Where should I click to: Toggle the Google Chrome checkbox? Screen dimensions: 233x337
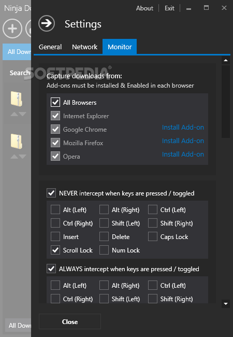[x=55, y=130]
